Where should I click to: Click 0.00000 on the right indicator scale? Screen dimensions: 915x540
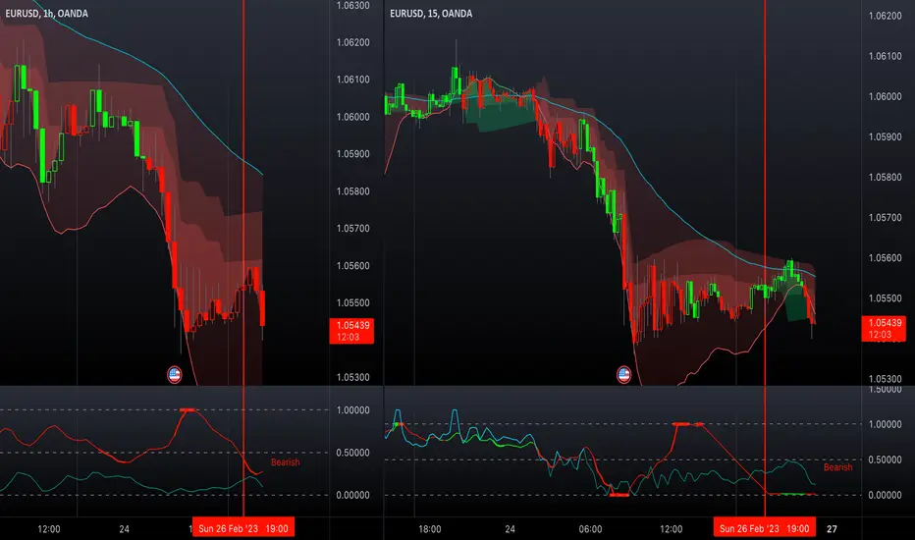pos(886,495)
